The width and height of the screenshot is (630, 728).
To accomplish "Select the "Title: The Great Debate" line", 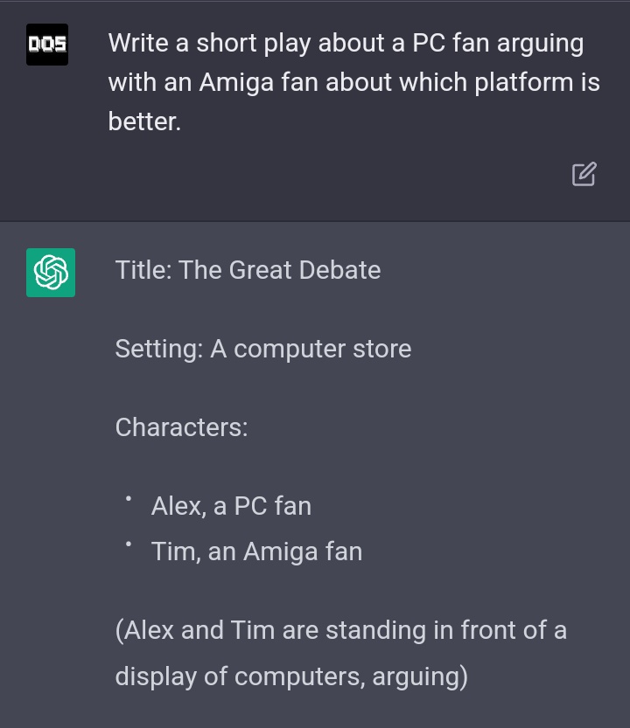I will (x=248, y=270).
